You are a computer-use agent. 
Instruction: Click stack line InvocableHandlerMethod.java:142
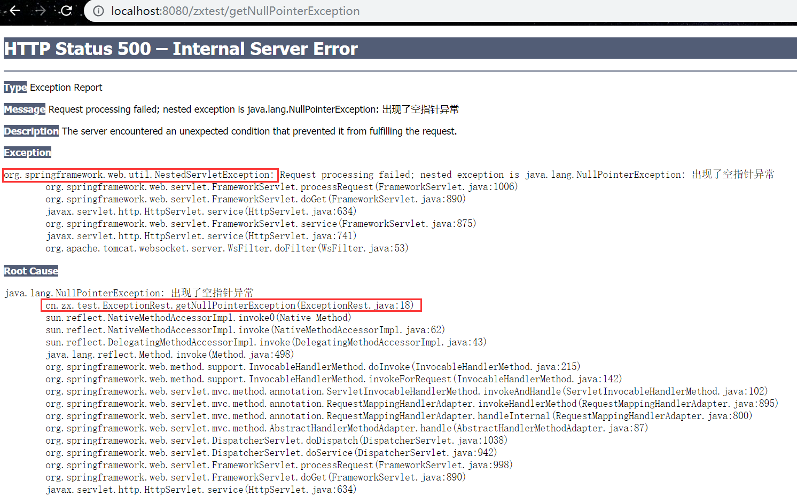[x=334, y=379]
